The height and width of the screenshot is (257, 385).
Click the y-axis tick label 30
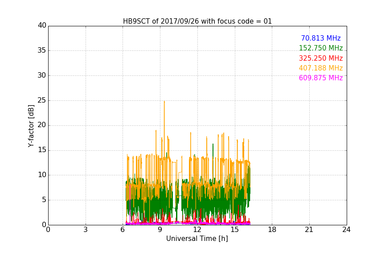[42, 75]
